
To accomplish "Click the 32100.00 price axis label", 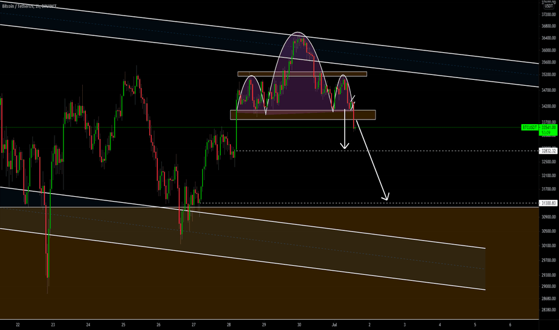I will [549, 176].
